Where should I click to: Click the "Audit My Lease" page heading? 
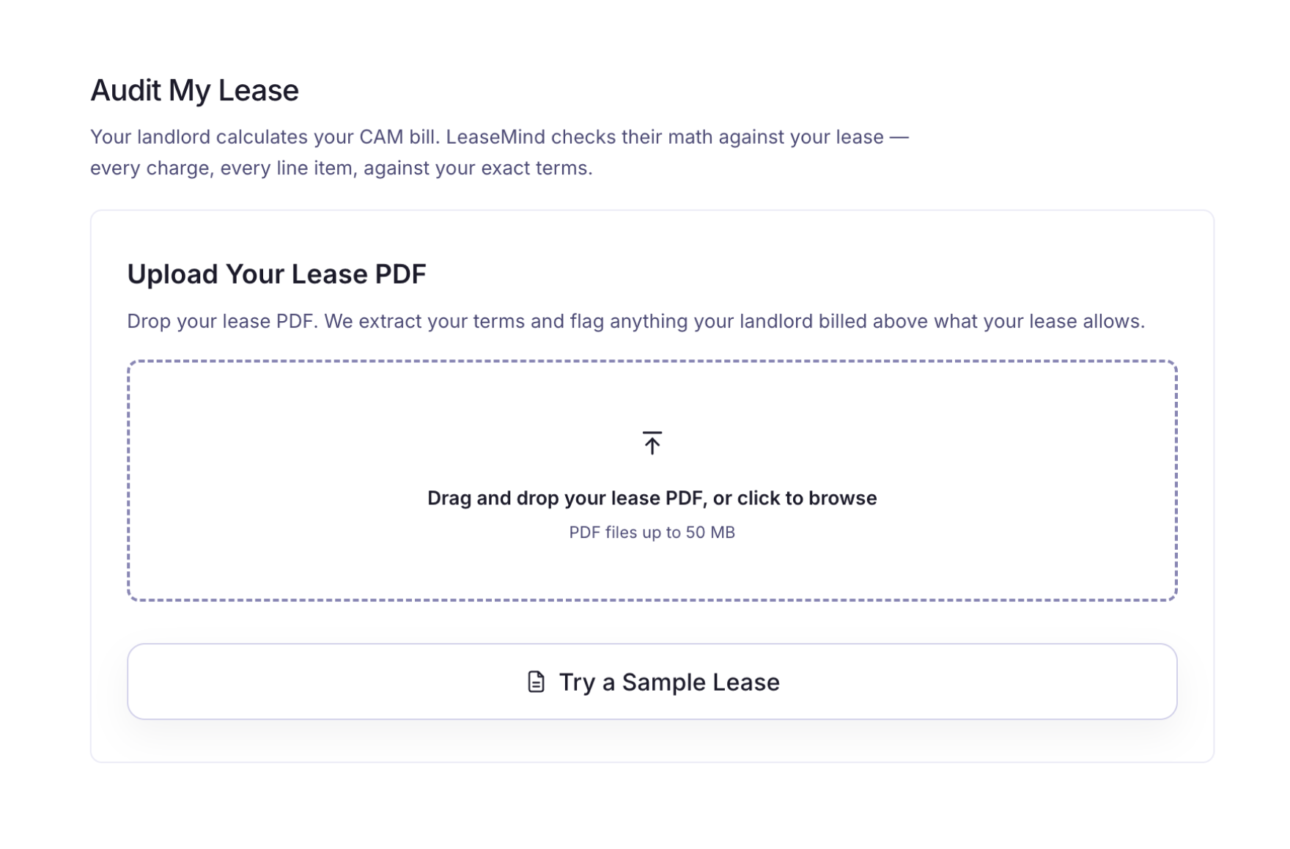194,91
